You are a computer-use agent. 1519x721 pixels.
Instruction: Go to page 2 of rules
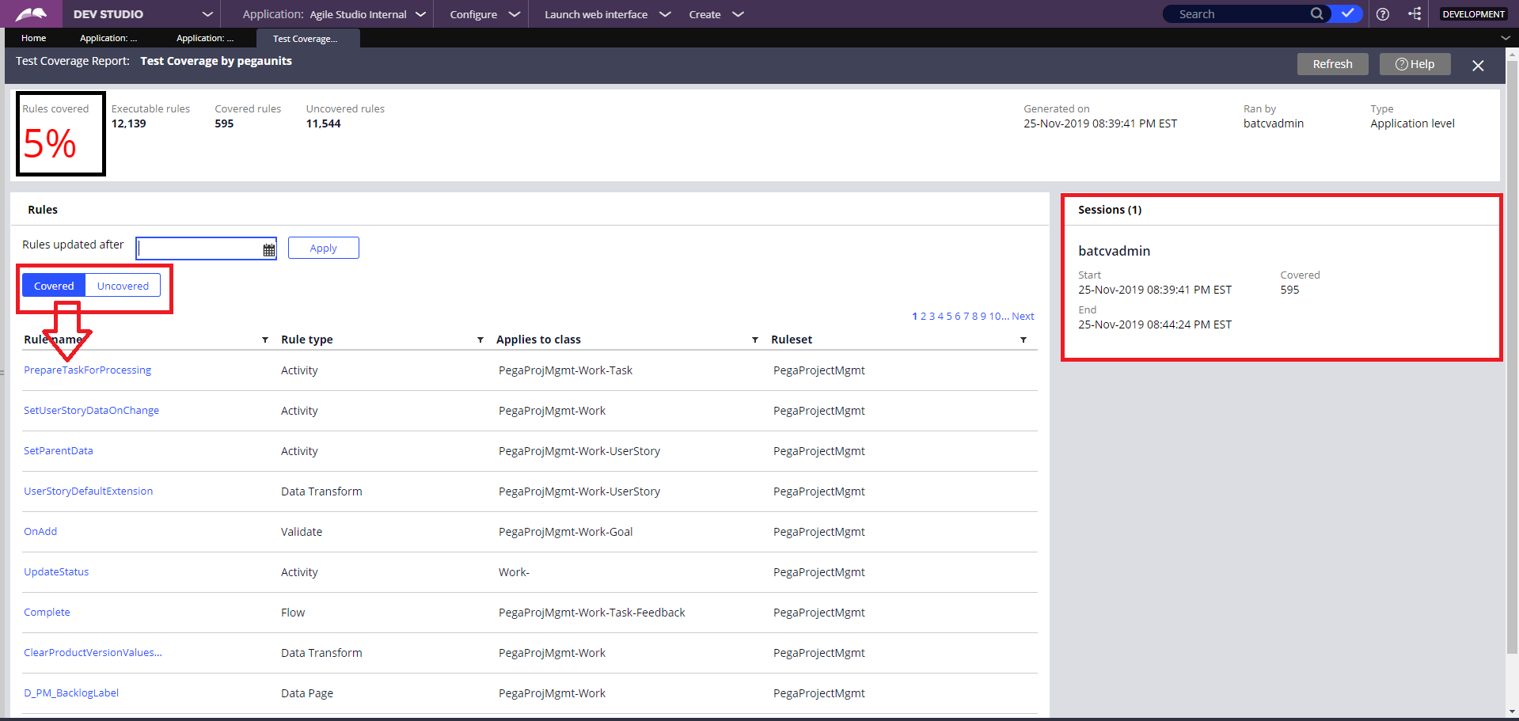pos(923,316)
